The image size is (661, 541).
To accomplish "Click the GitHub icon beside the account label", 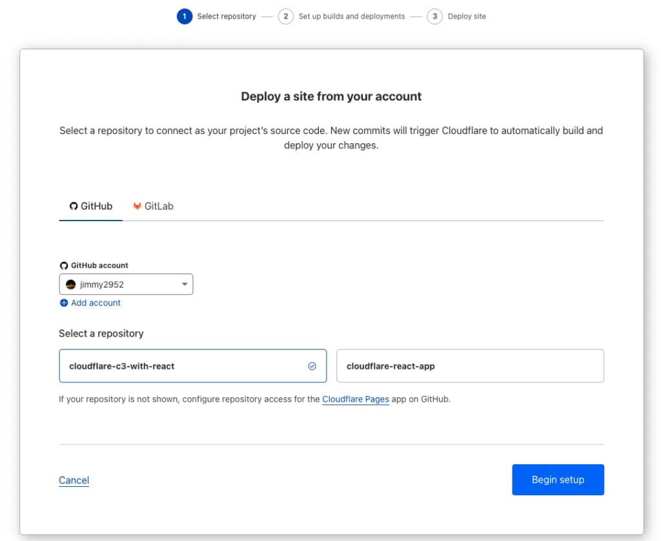I will click(63, 265).
